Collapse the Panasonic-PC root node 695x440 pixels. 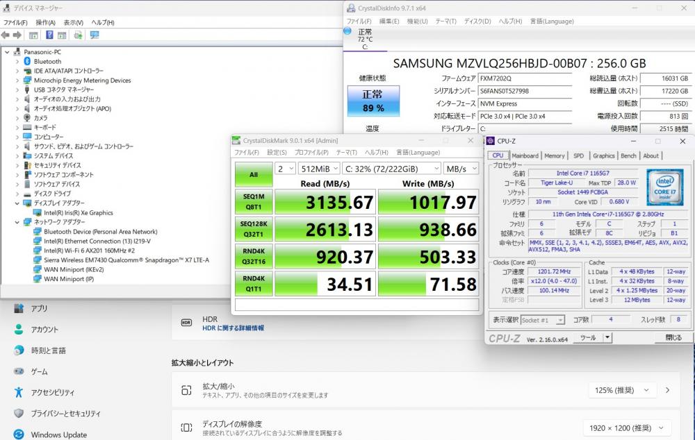click(7, 52)
